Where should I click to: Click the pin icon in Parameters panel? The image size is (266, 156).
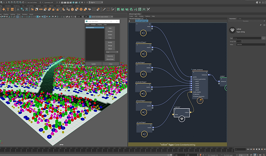click(x=261, y=25)
